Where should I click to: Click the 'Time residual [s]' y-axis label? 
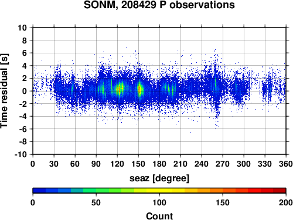pos(4,91)
